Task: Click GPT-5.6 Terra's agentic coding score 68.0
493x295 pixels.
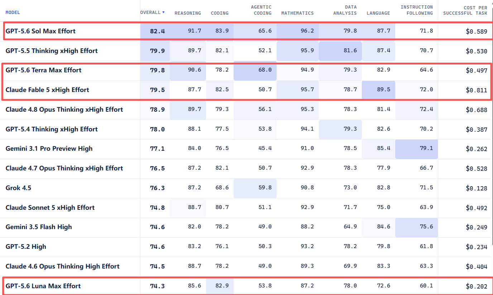Action: [265, 70]
